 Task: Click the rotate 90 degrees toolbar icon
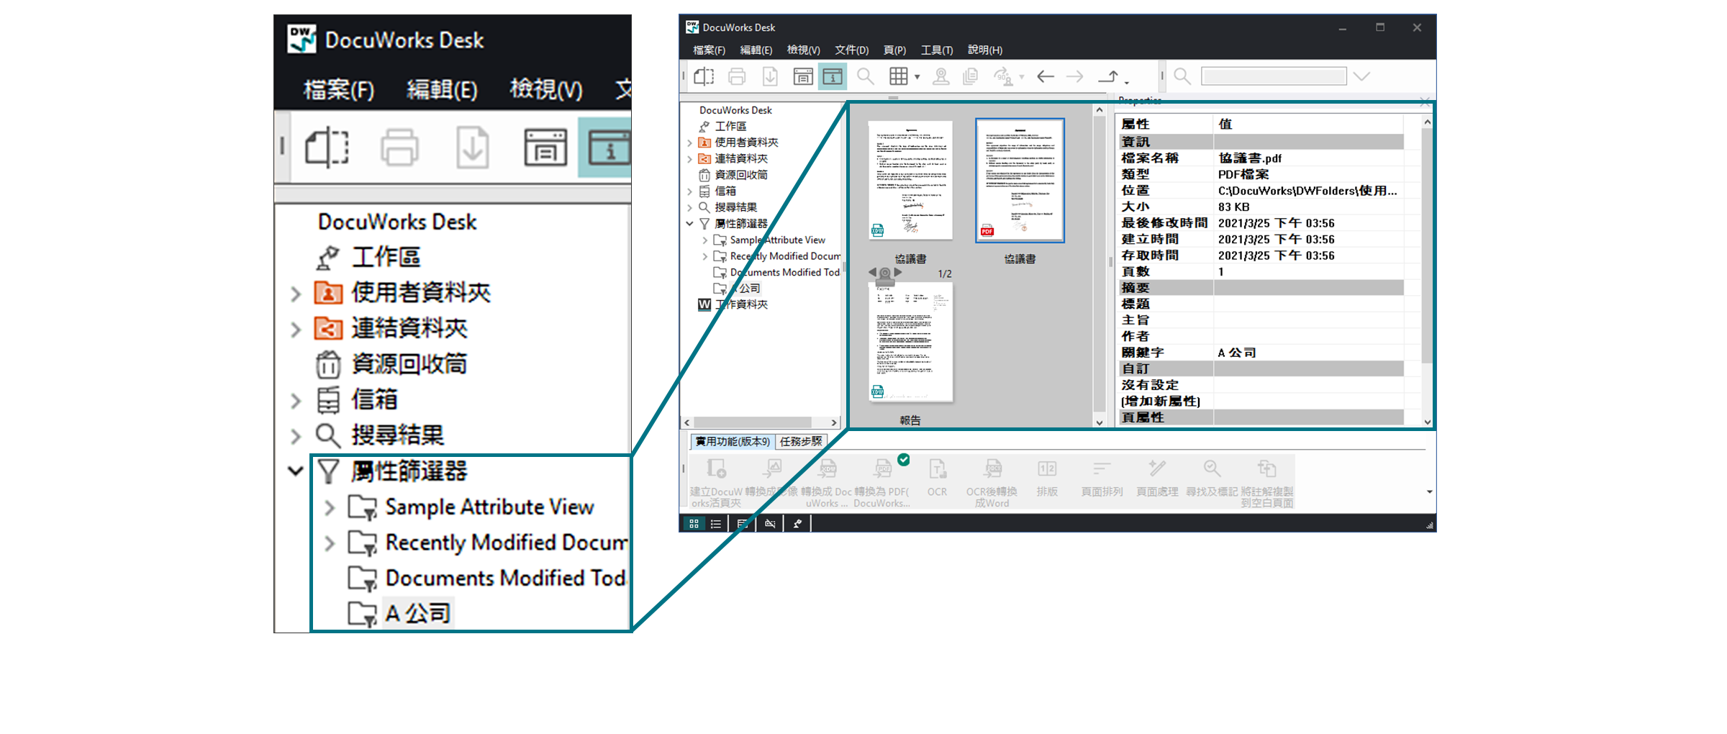pyautogui.click(x=1002, y=76)
